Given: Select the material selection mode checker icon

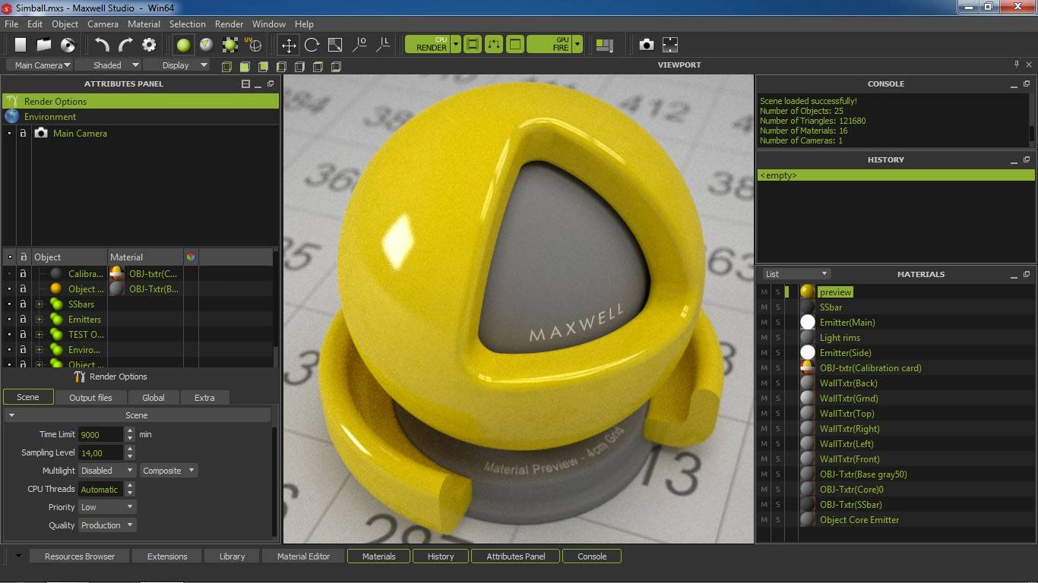Looking at the screenshot, I should 229,45.
